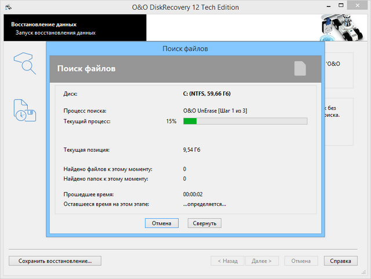Click the gray file icon in dialog header

pyautogui.click(x=300, y=68)
